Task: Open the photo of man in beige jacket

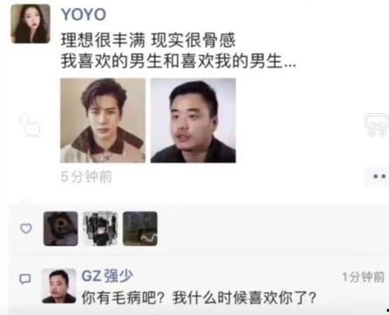Action: click(103, 120)
